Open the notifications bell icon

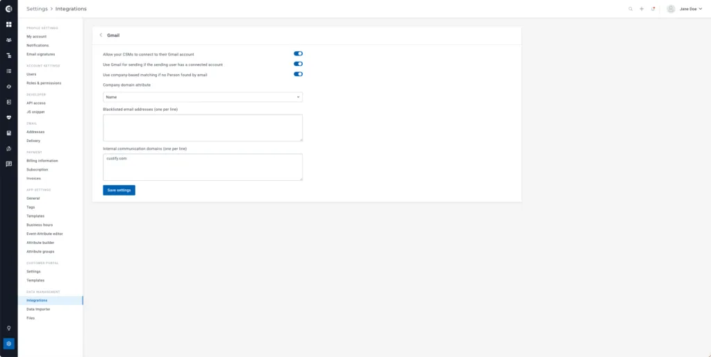(653, 8)
